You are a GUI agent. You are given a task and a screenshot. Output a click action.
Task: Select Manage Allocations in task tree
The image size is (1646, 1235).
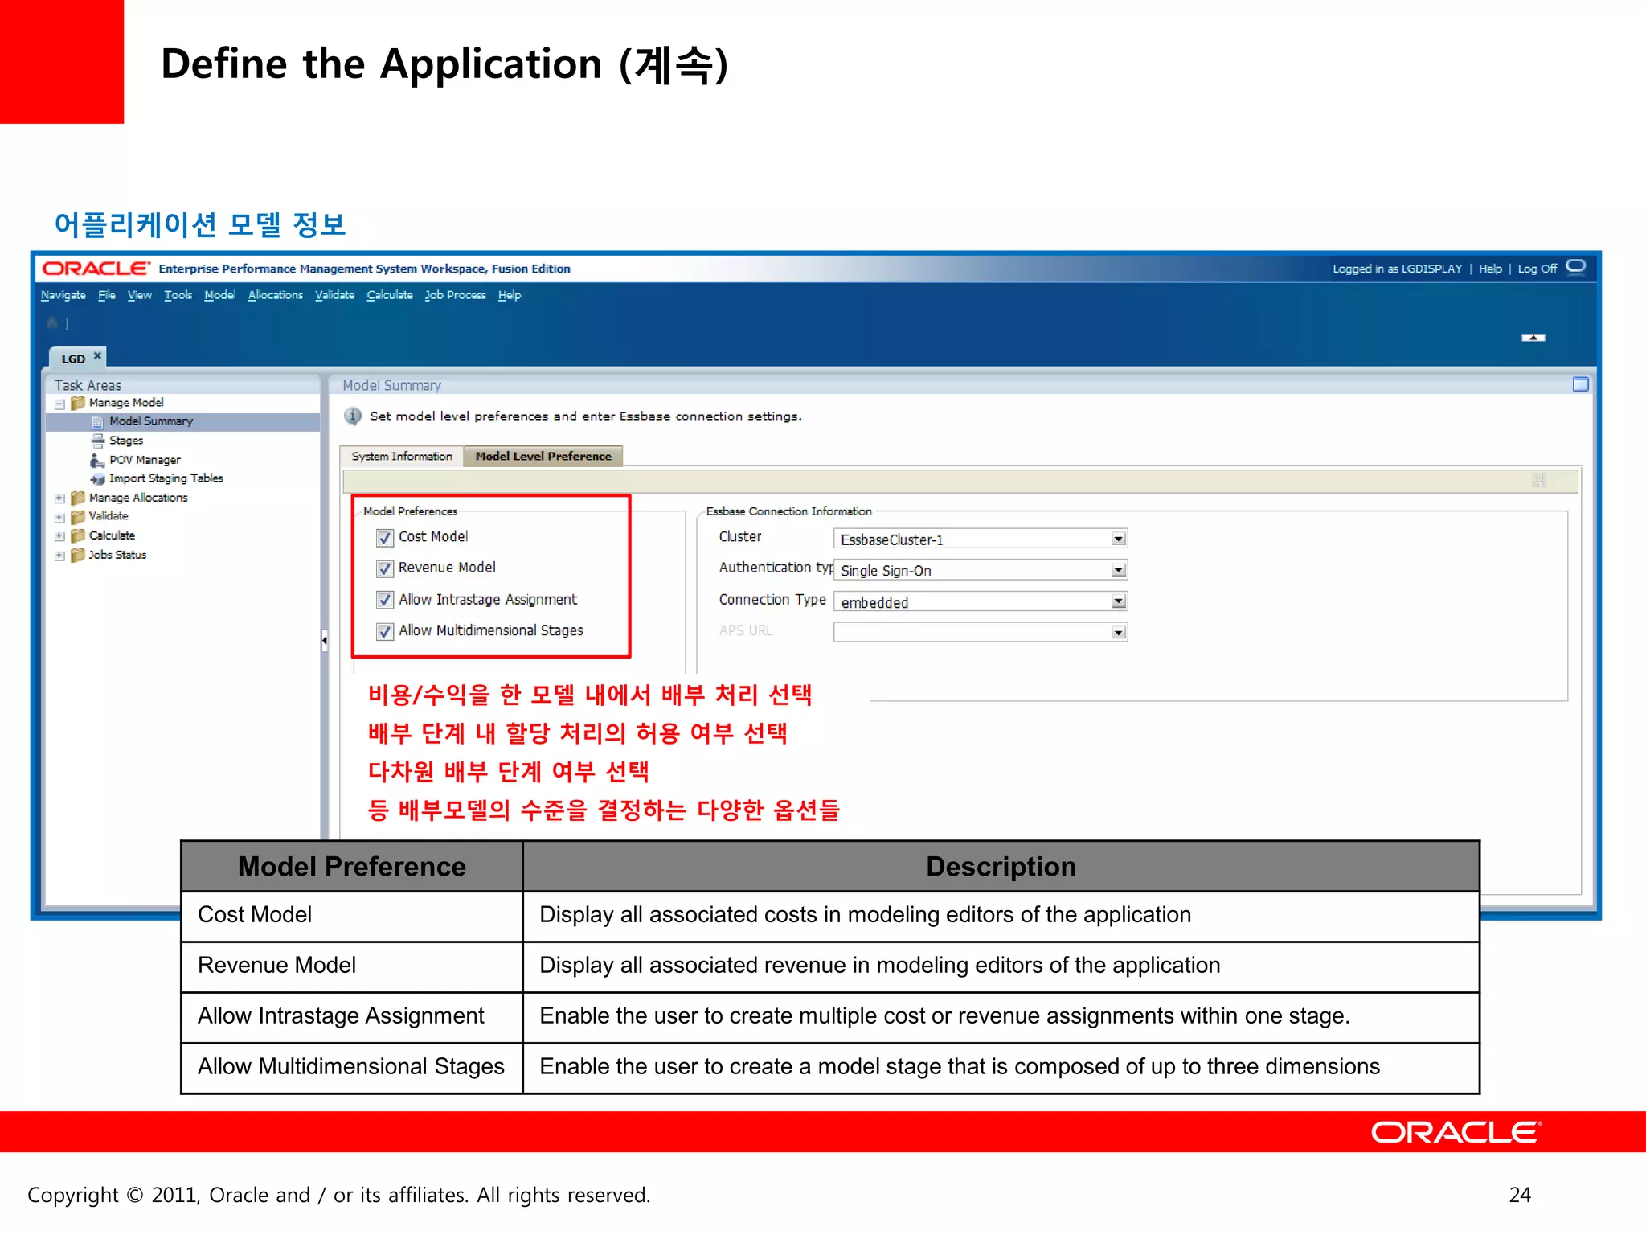tap(138, 498)
